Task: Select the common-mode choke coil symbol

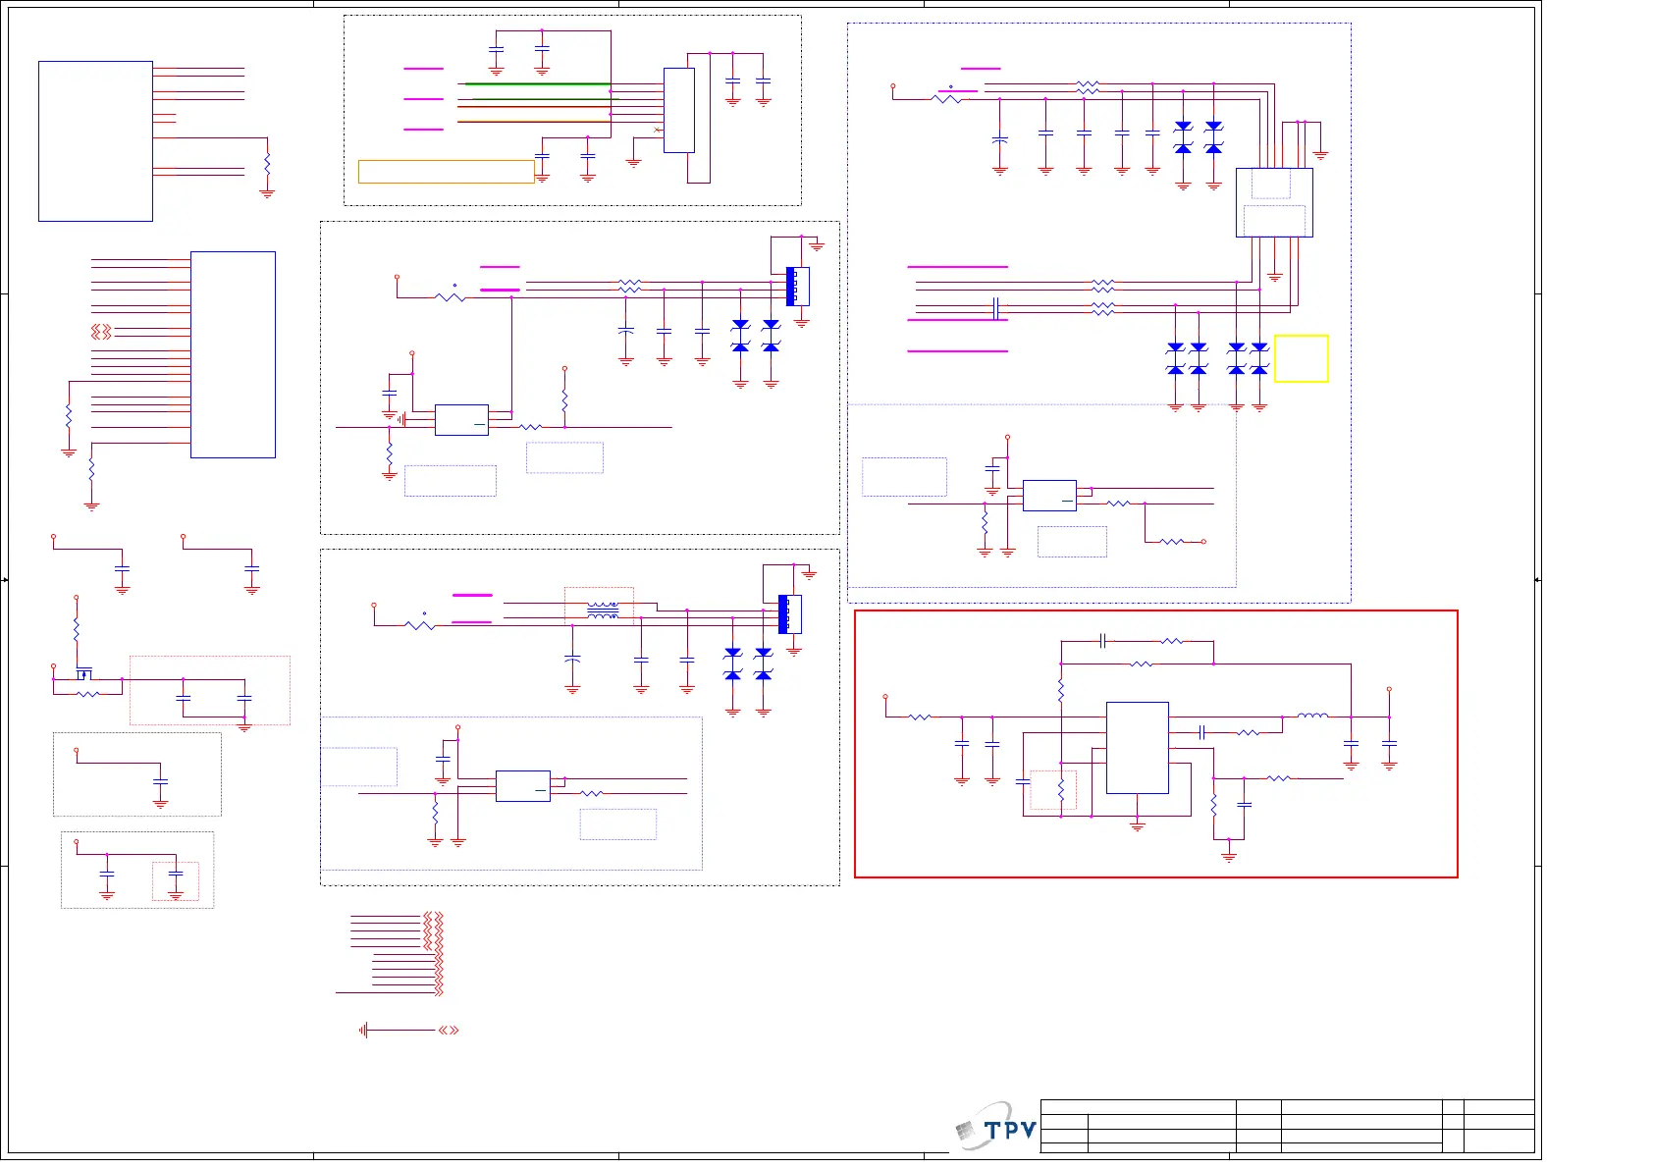Action: pos(602,611)
